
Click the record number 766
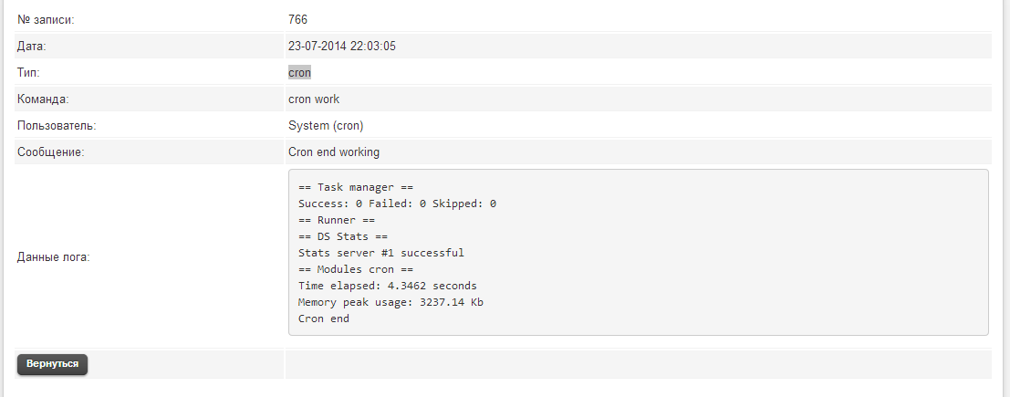tap(298, 19)
